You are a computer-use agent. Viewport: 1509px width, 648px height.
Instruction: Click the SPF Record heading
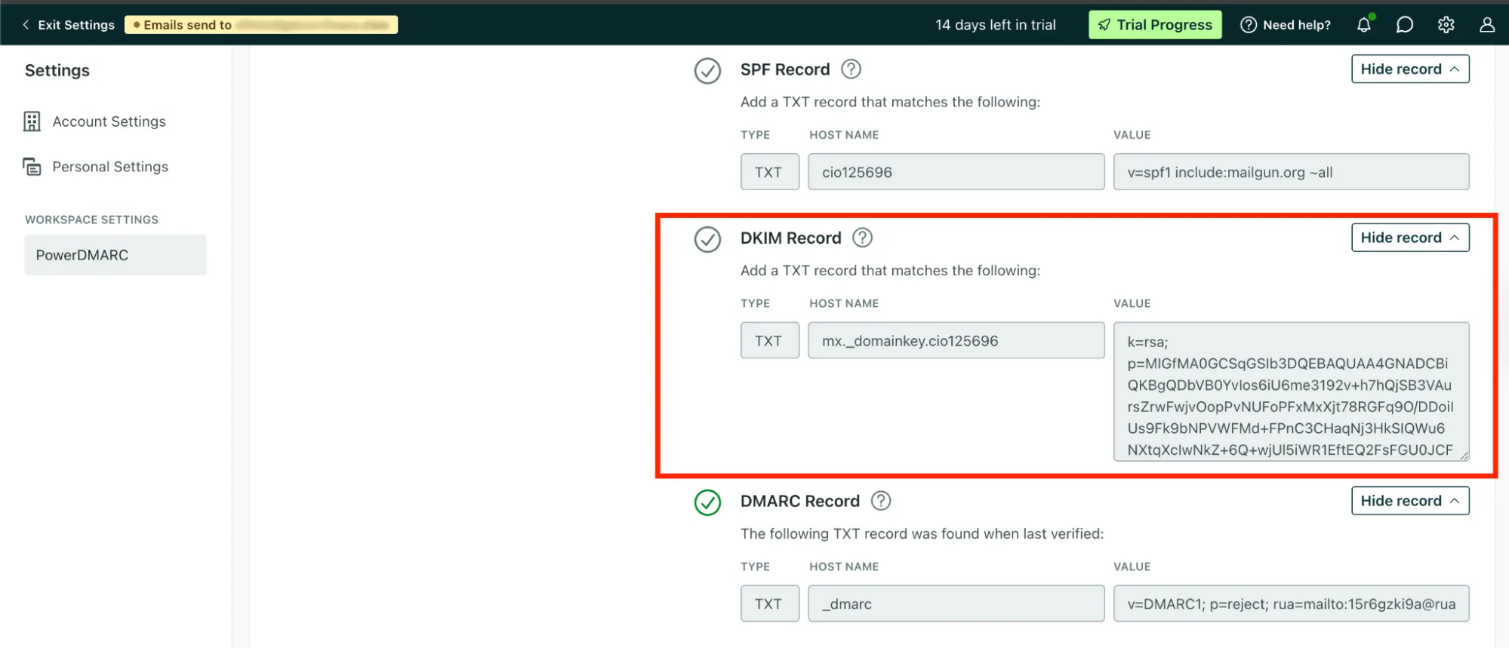tap(785, 69)
